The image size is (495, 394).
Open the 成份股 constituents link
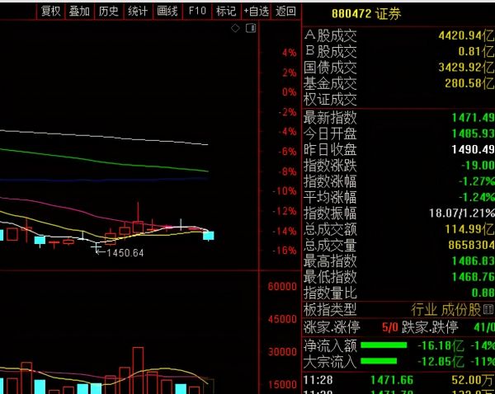point(462,309)
